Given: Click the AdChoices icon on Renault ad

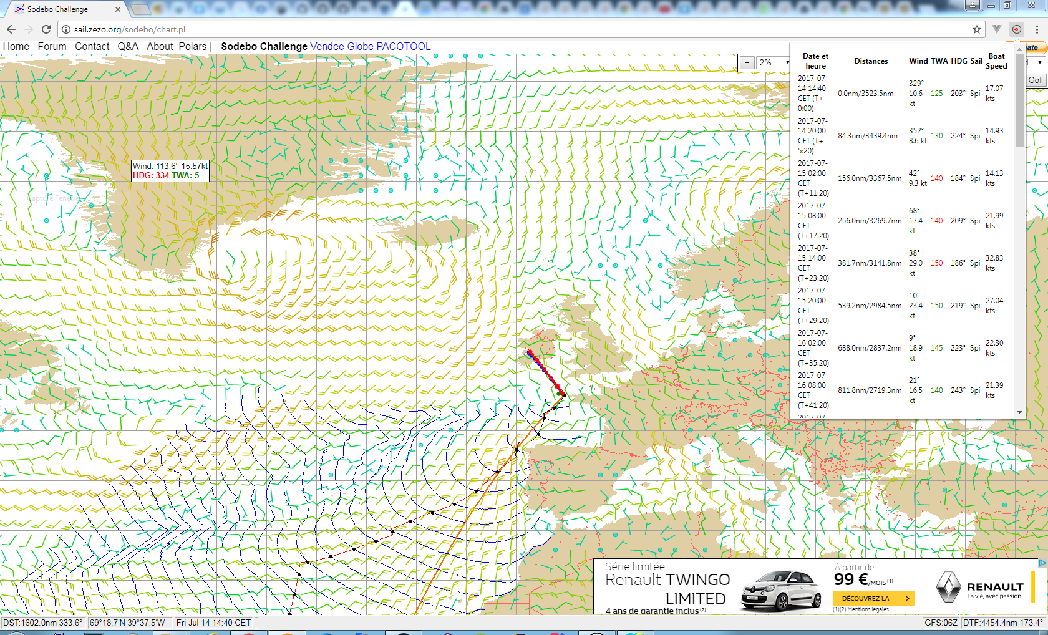Looking at the screenshot, I should 1042,563.
